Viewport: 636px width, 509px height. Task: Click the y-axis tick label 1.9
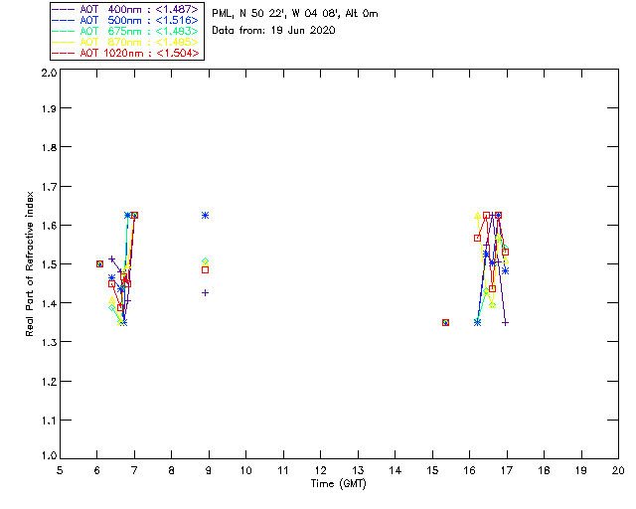pyautogui.click(x=49, y=108)
